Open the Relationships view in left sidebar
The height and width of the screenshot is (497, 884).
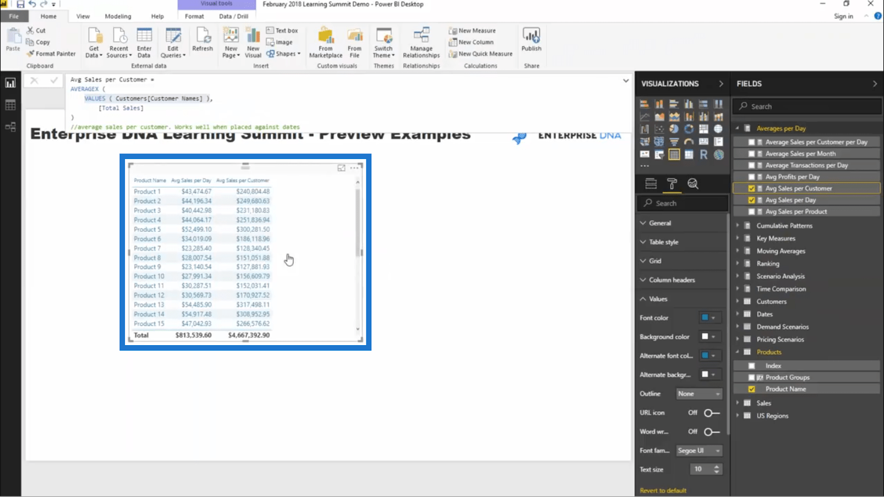pos(10,127)
